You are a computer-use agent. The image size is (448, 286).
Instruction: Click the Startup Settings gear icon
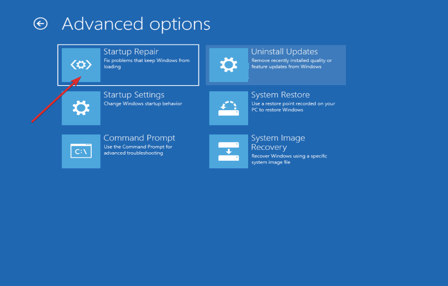[81, 108]
